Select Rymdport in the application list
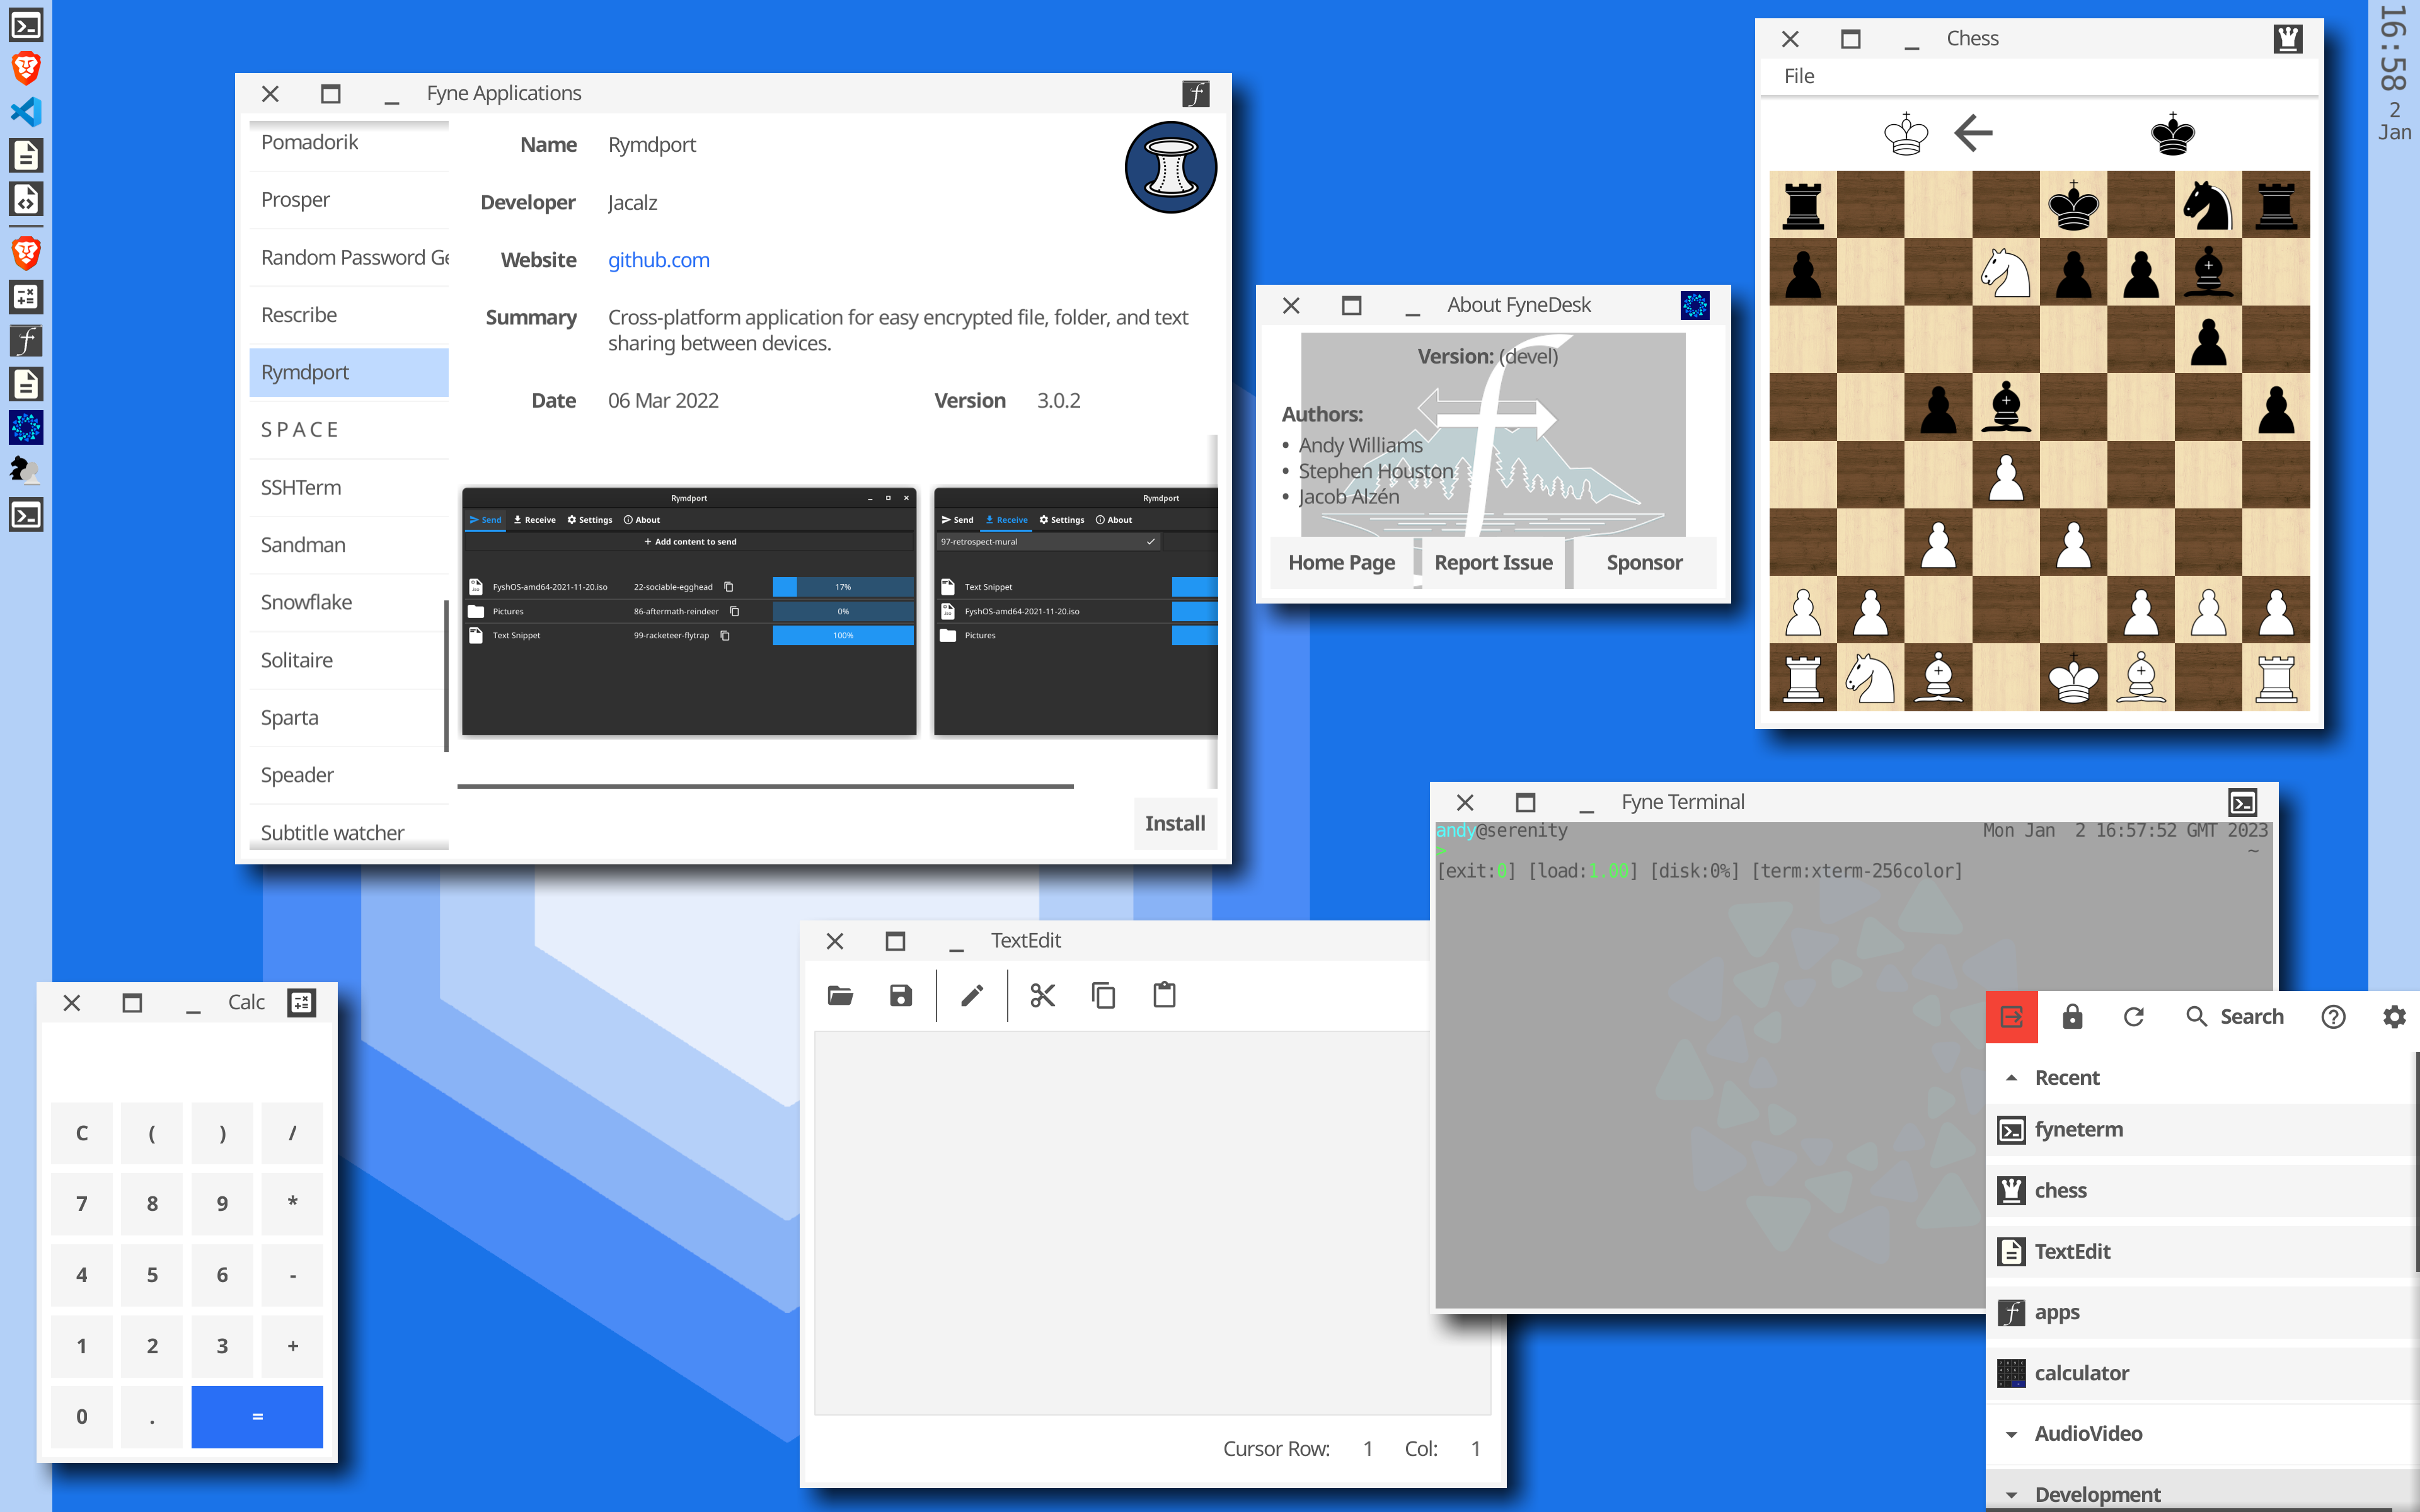The image size is (2420, 1512). (x=348, y=372)
